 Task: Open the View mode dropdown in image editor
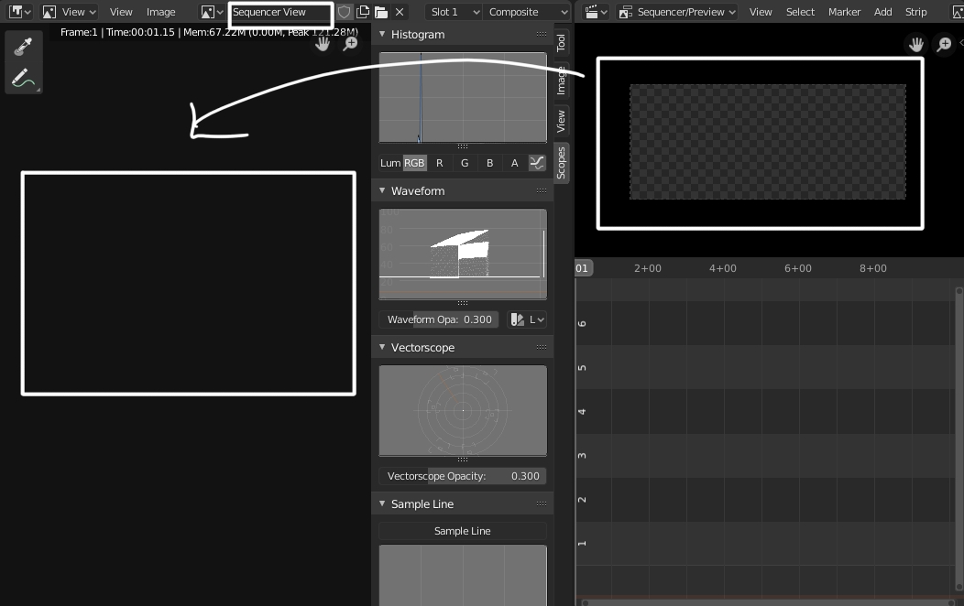point(69,12)
